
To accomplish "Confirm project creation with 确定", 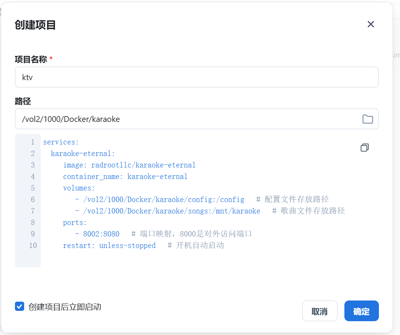I will tap(361, 311).
